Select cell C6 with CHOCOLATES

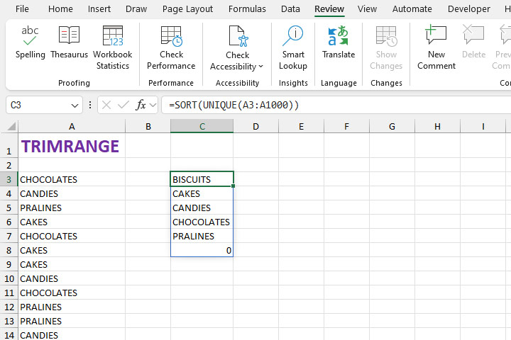click(x=202, y=222)
